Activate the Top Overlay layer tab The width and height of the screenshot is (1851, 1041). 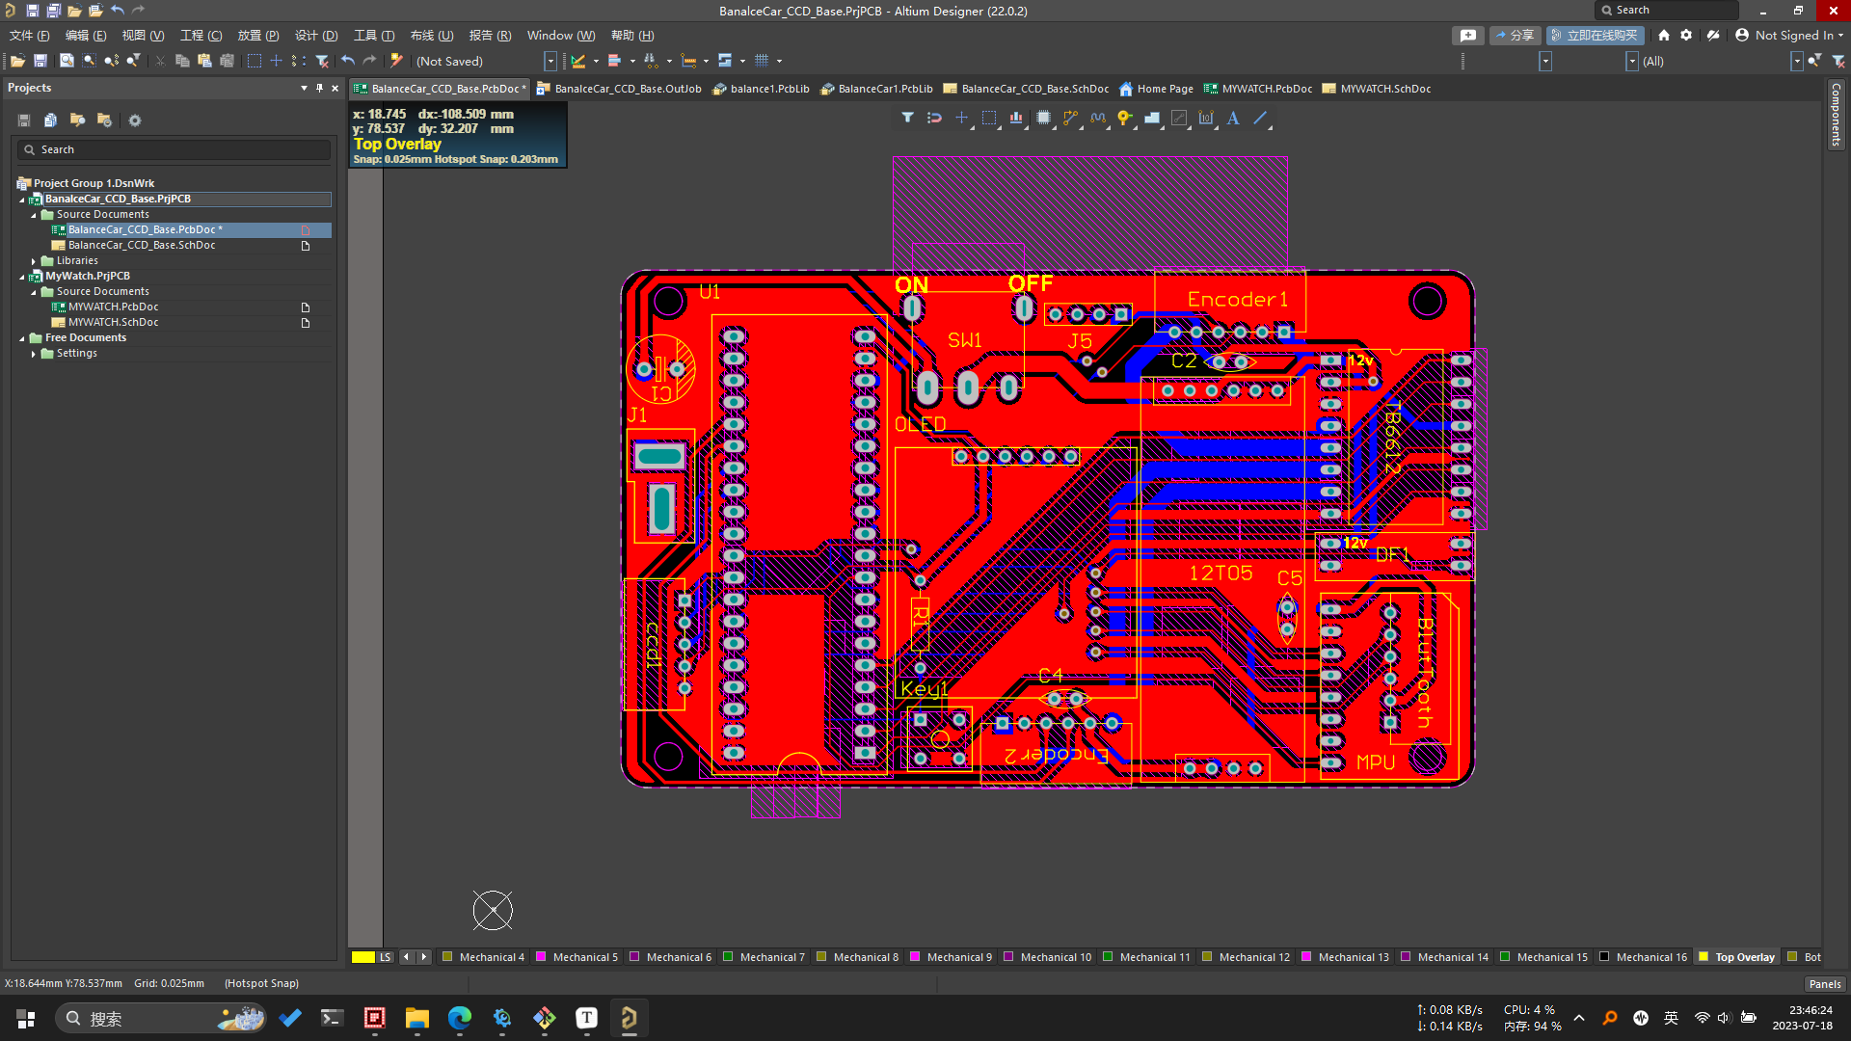point(1735,957)
